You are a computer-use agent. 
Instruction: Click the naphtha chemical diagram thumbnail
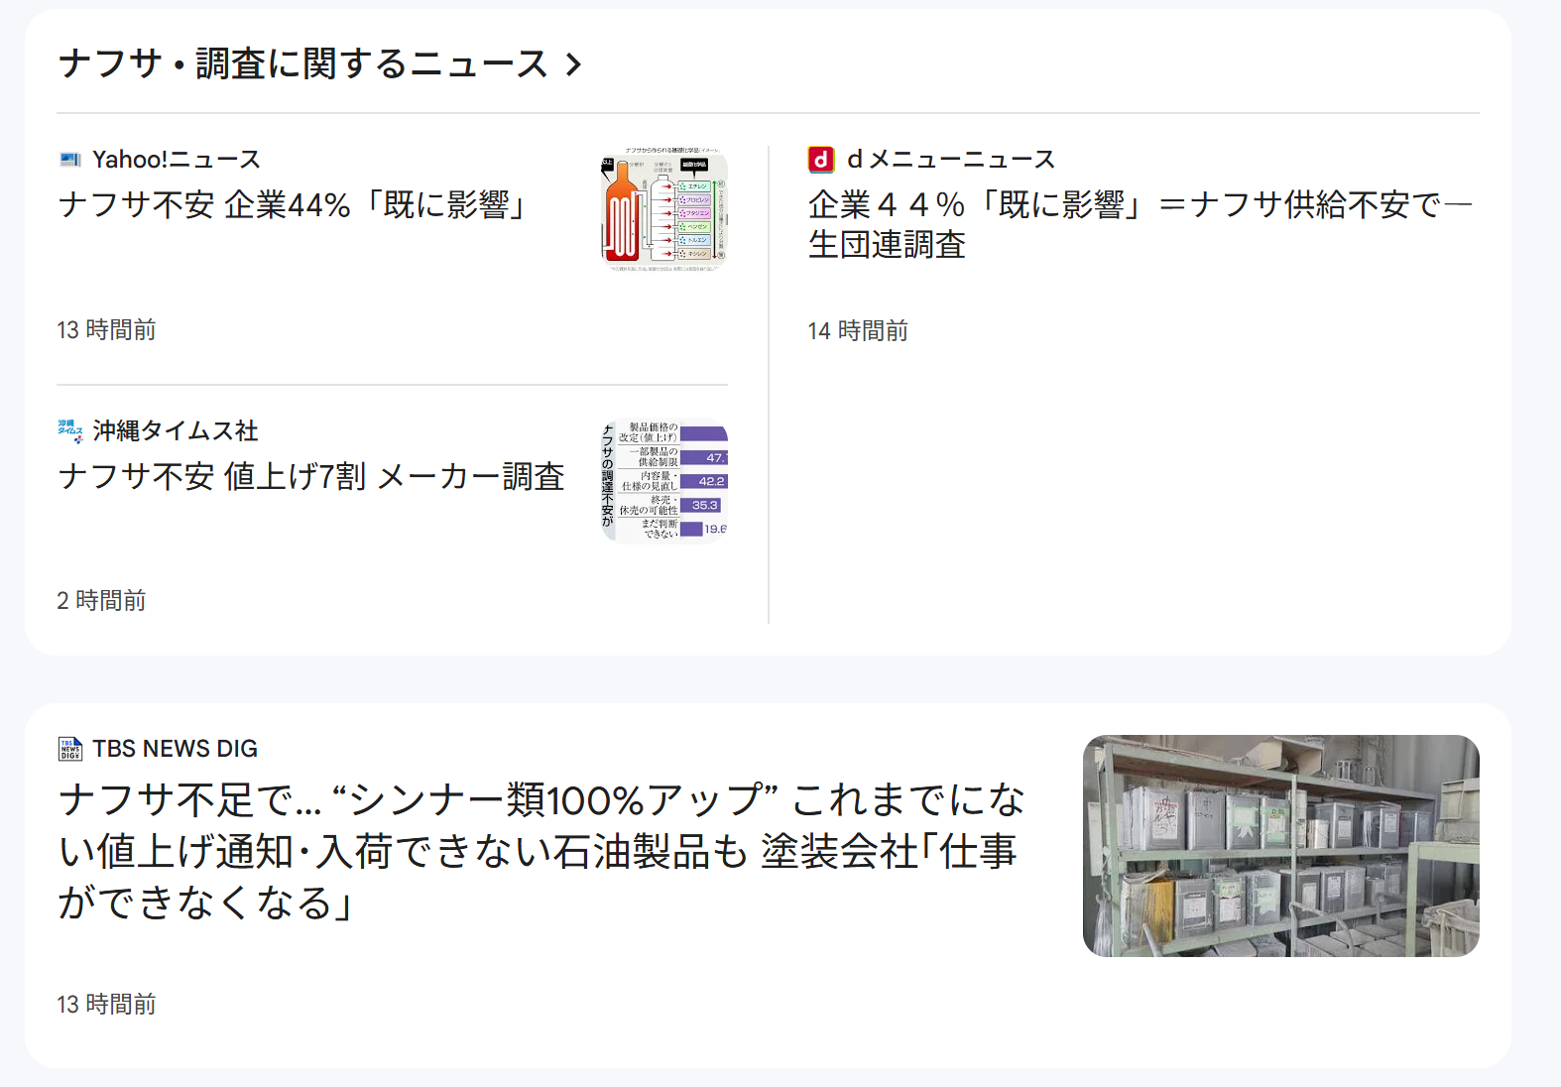(x=664, y=209)
